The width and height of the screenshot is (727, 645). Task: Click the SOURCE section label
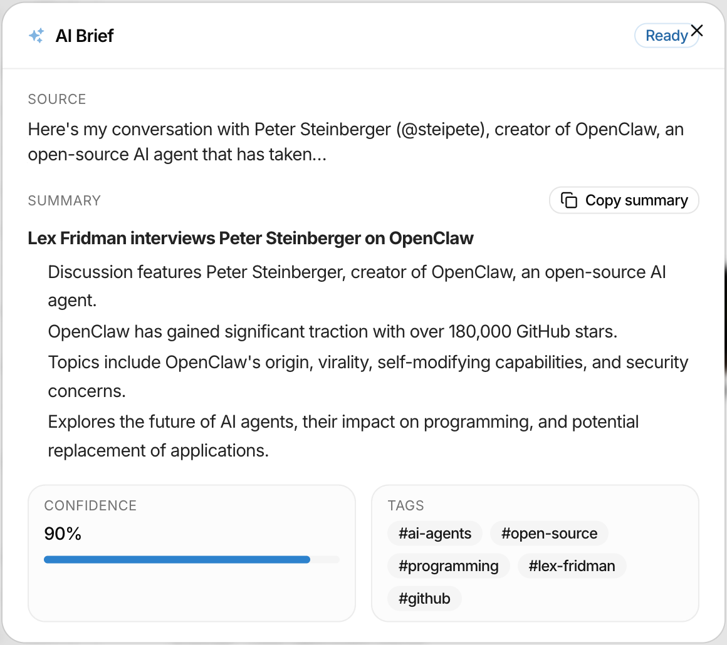coord(56,99)
